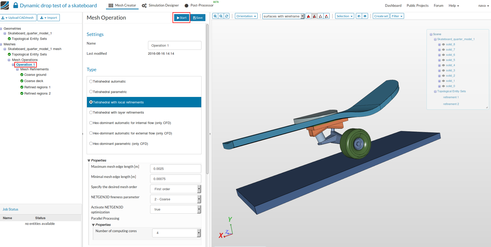The width and height of the screenshot is (491, 247).
Task: Open the Activate NETGEN3D optimization dropdown
Action: click(175, 209)
